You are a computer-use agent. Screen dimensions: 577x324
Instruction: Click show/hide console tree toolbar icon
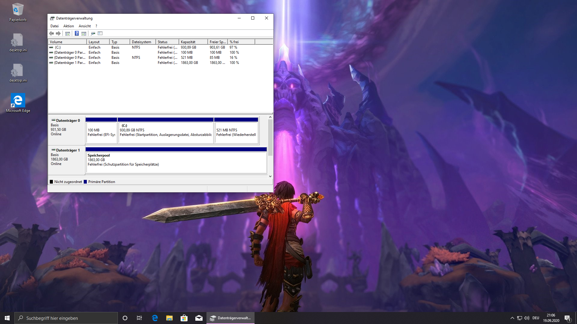pos(68,34)
